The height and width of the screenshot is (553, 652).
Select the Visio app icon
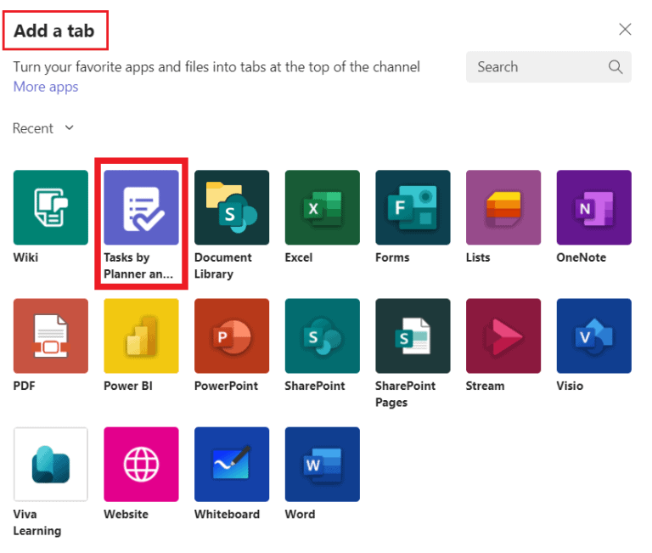point(593,336)
